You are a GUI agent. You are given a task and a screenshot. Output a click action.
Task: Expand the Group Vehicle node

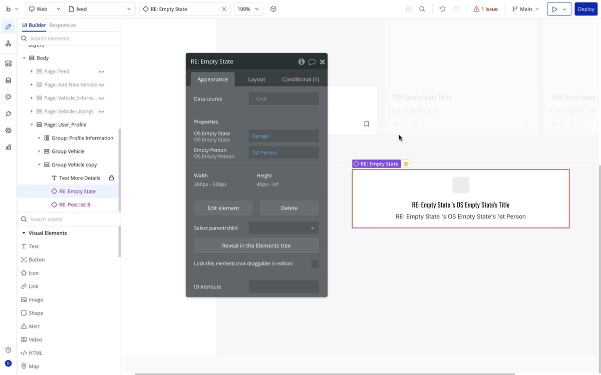coord(39,151)
